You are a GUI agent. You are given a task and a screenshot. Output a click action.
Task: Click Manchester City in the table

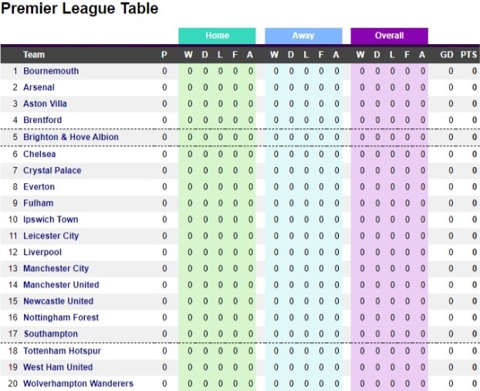(56, 268)
